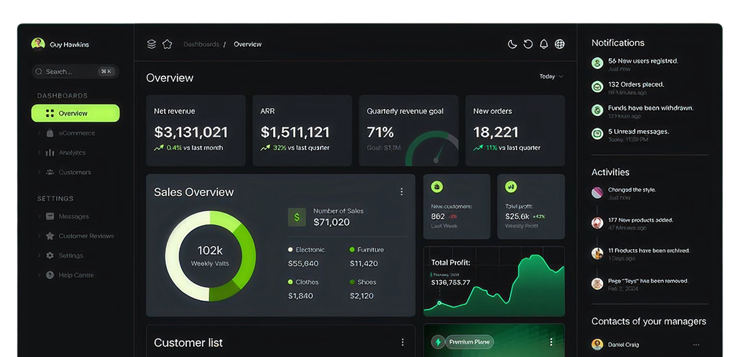Expand the Customers sidebar section

(x=74, y=172)
